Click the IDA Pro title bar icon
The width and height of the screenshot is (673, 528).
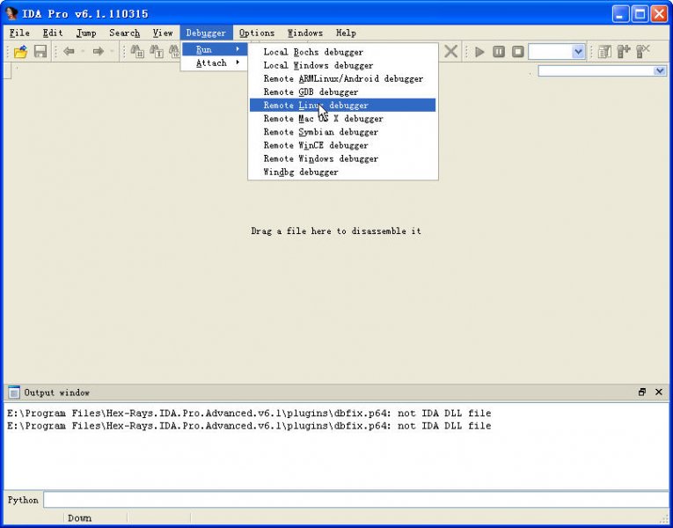(x=11, y=14)
